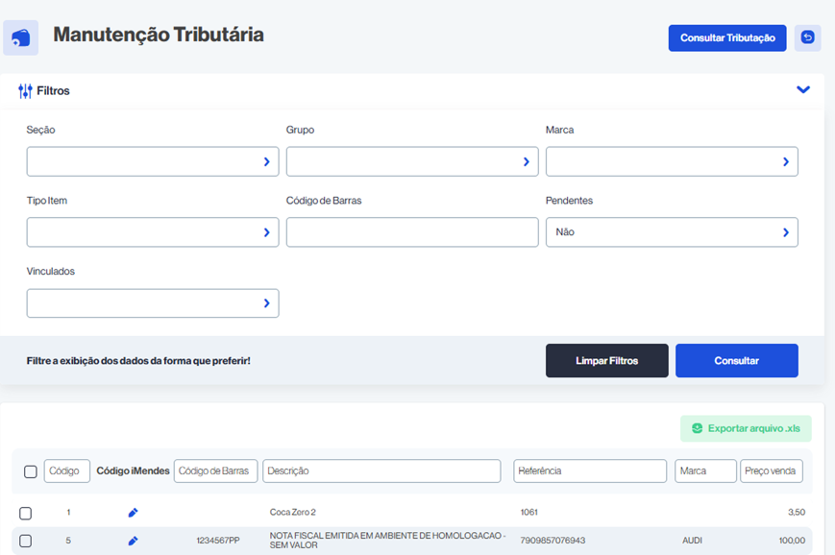835x555 pixels.
Task: Toggle the select-all checkbox in table header
Action: (x=31, y=471)
